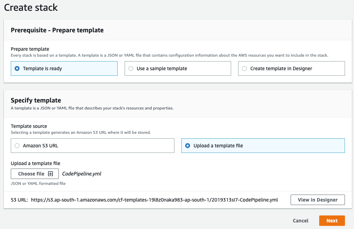Cancel the stack creation
This screenshot has width=354, height=229.
(300, 221)
